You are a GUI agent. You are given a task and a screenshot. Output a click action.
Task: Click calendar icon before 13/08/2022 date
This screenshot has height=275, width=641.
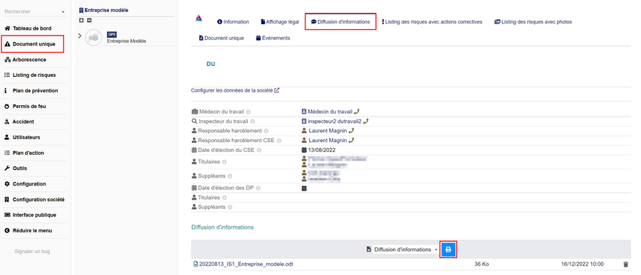[304, 150]
